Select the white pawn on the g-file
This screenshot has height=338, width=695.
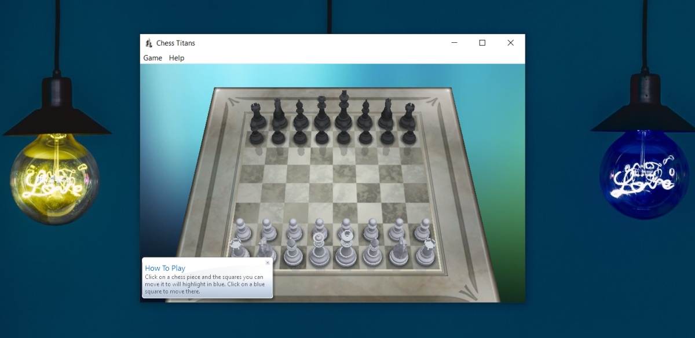[x=397, y=230]
